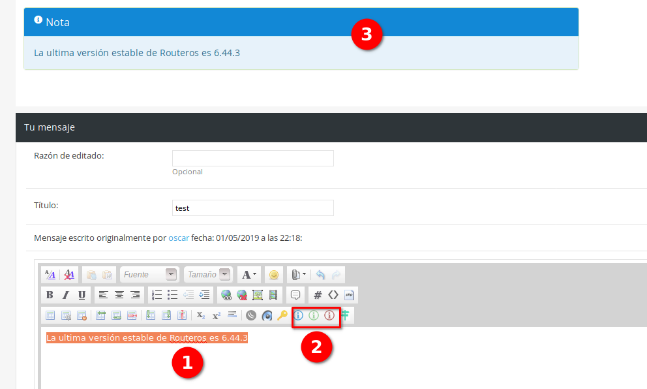
Task: Click the insert link globe icon
Action: pyautogui.click(x=226, y=295)
